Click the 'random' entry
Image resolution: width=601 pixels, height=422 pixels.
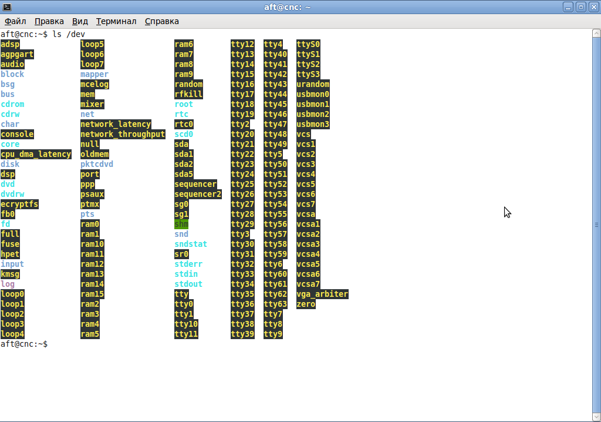[x=188, y=84]
